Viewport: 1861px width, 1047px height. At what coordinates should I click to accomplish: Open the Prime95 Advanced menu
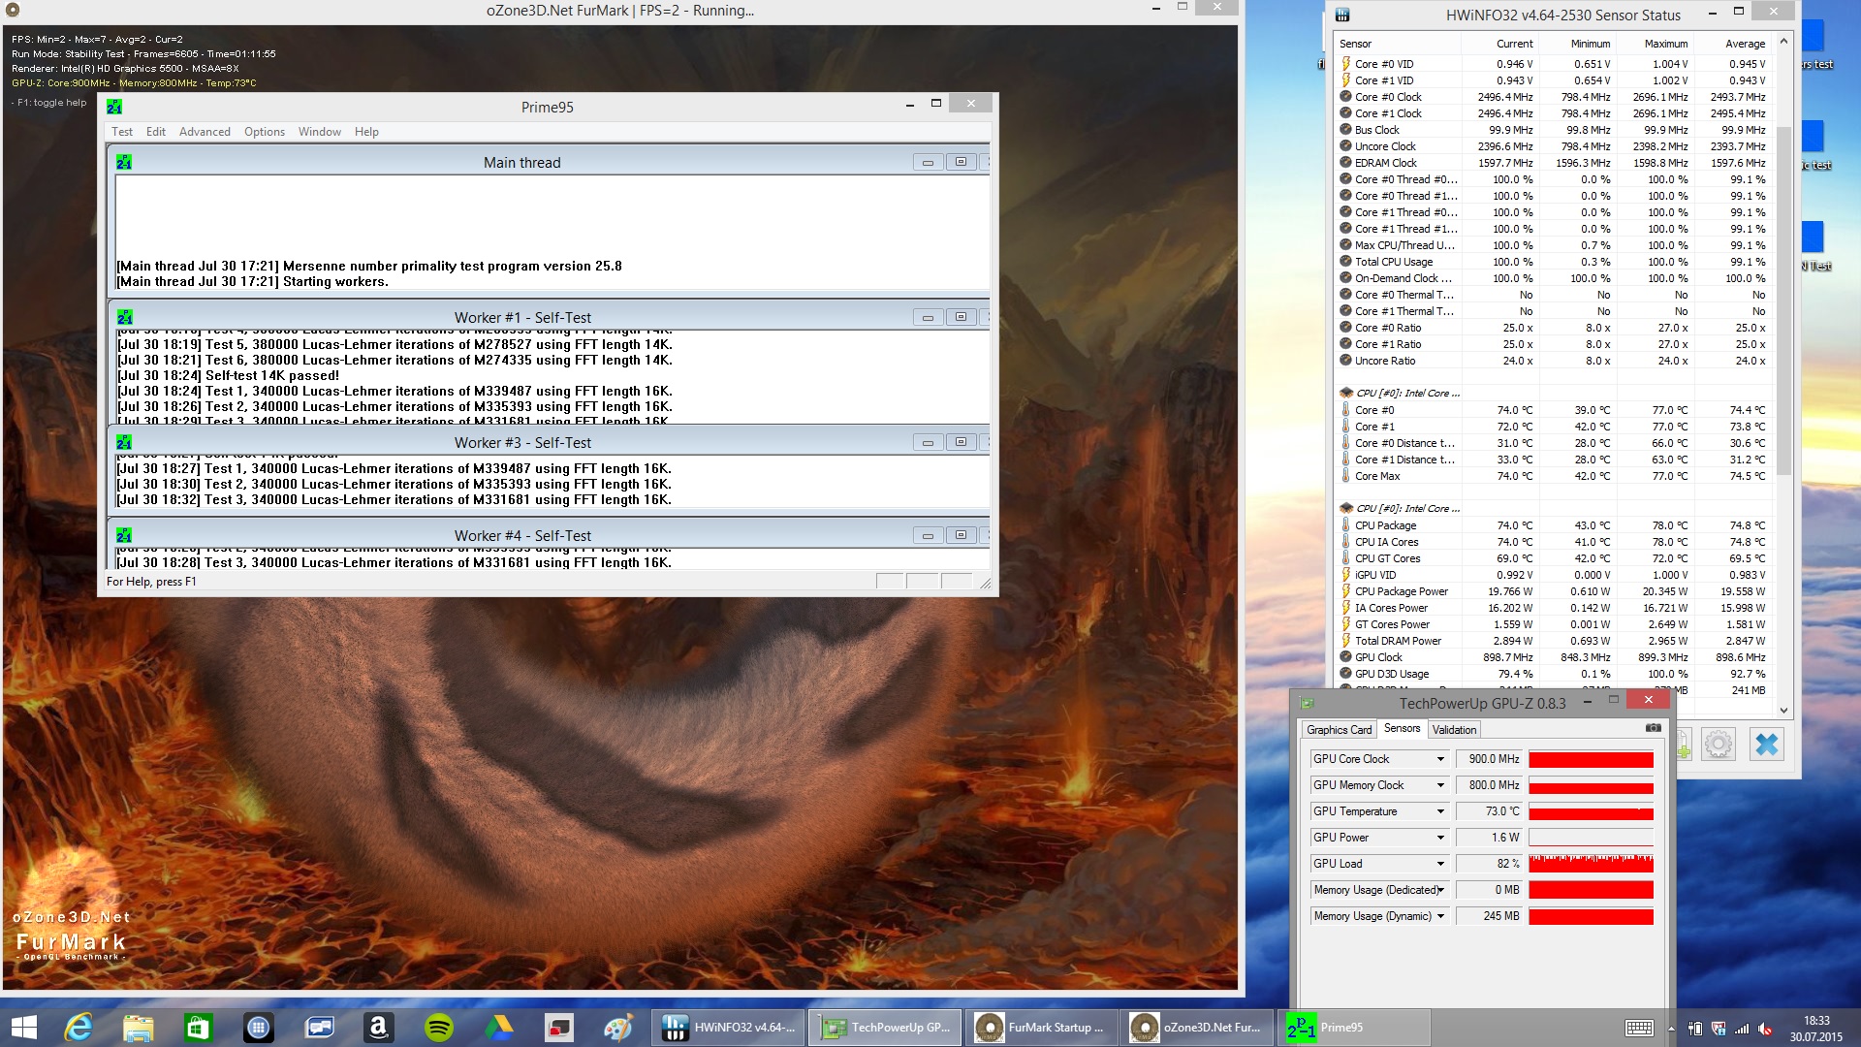tap(205, 132)
